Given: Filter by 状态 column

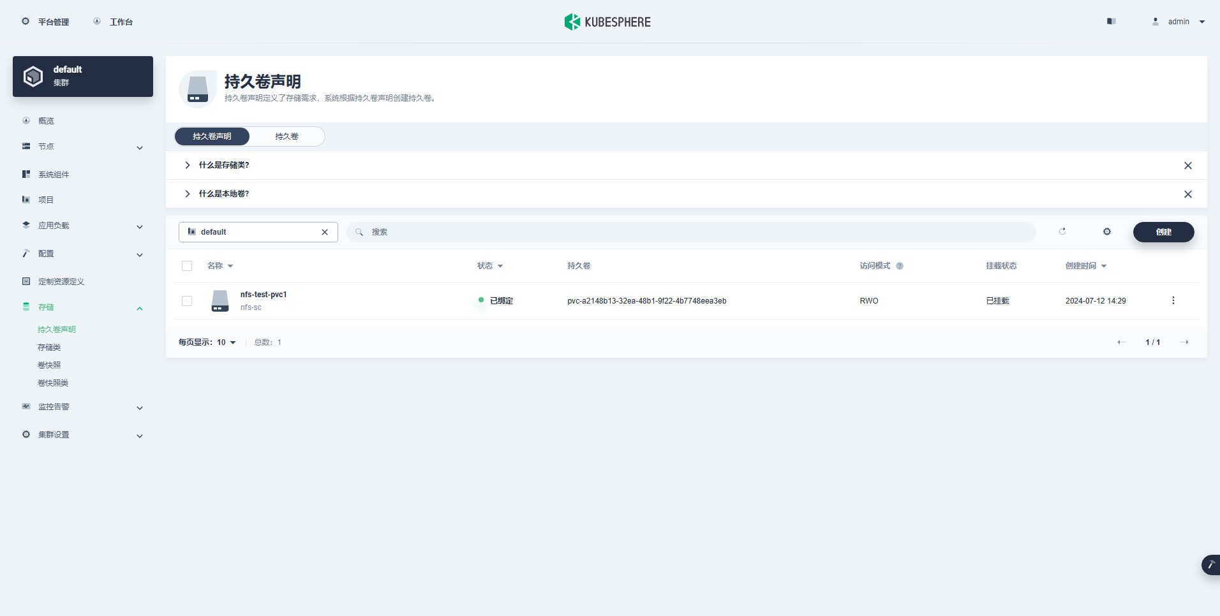Looking at the screenshot, I should tap(490, 266).
